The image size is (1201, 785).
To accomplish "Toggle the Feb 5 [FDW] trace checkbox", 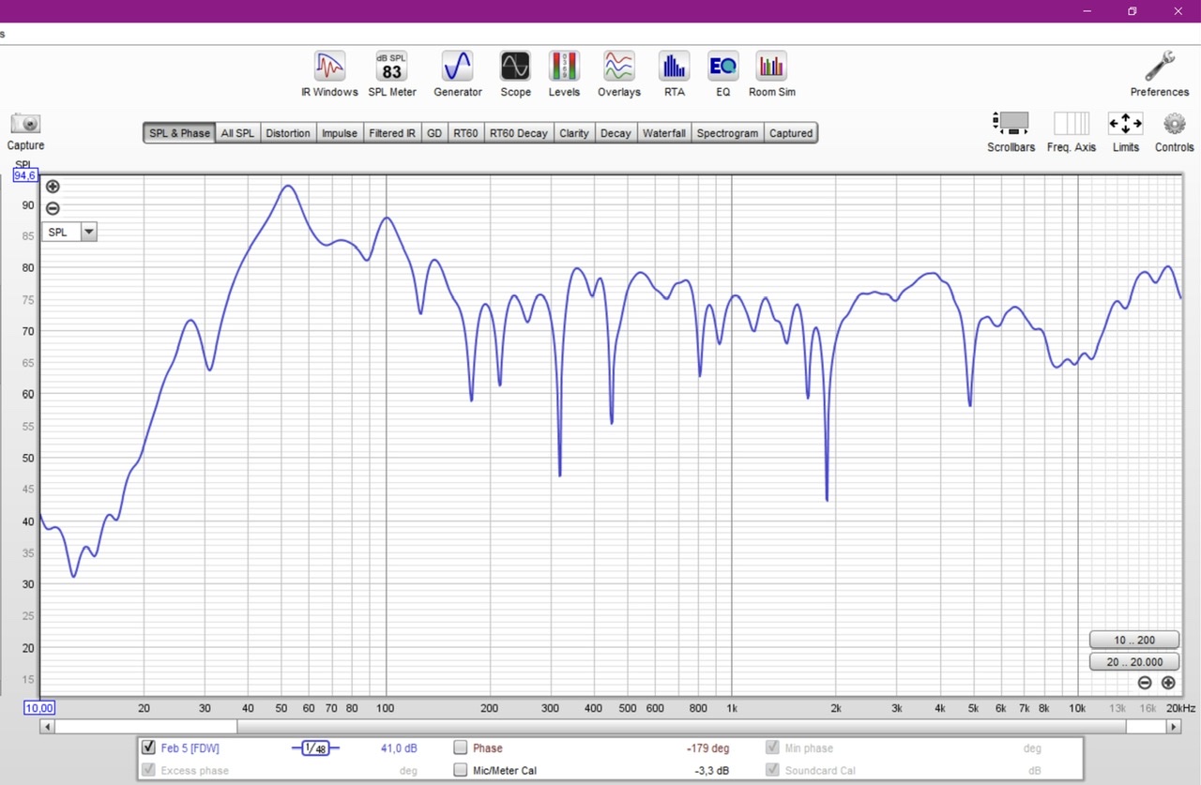I will click(148, 747).
